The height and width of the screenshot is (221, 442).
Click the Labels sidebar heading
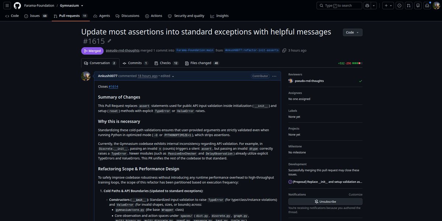pyautogui.click(x=293, y=110)
